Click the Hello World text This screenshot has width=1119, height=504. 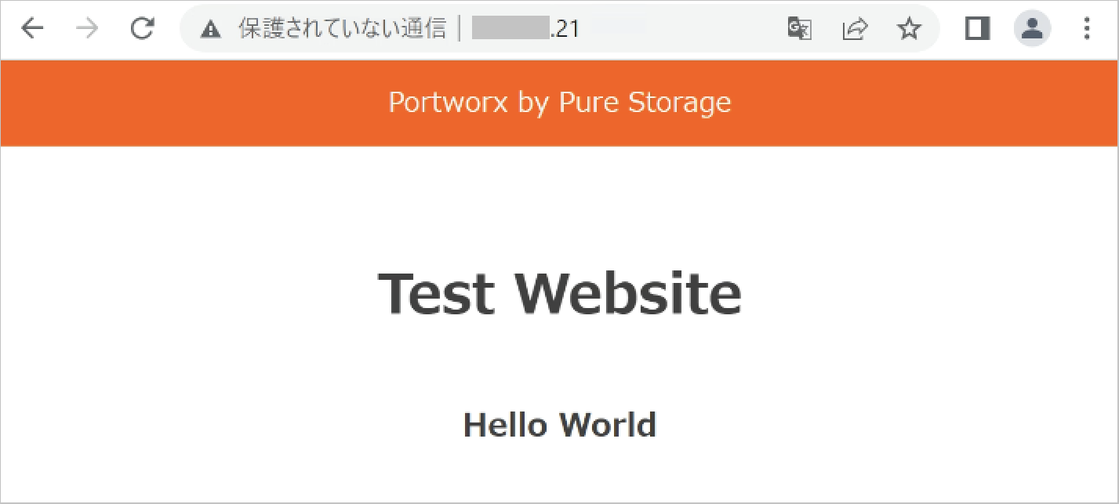tap(560, 425)
